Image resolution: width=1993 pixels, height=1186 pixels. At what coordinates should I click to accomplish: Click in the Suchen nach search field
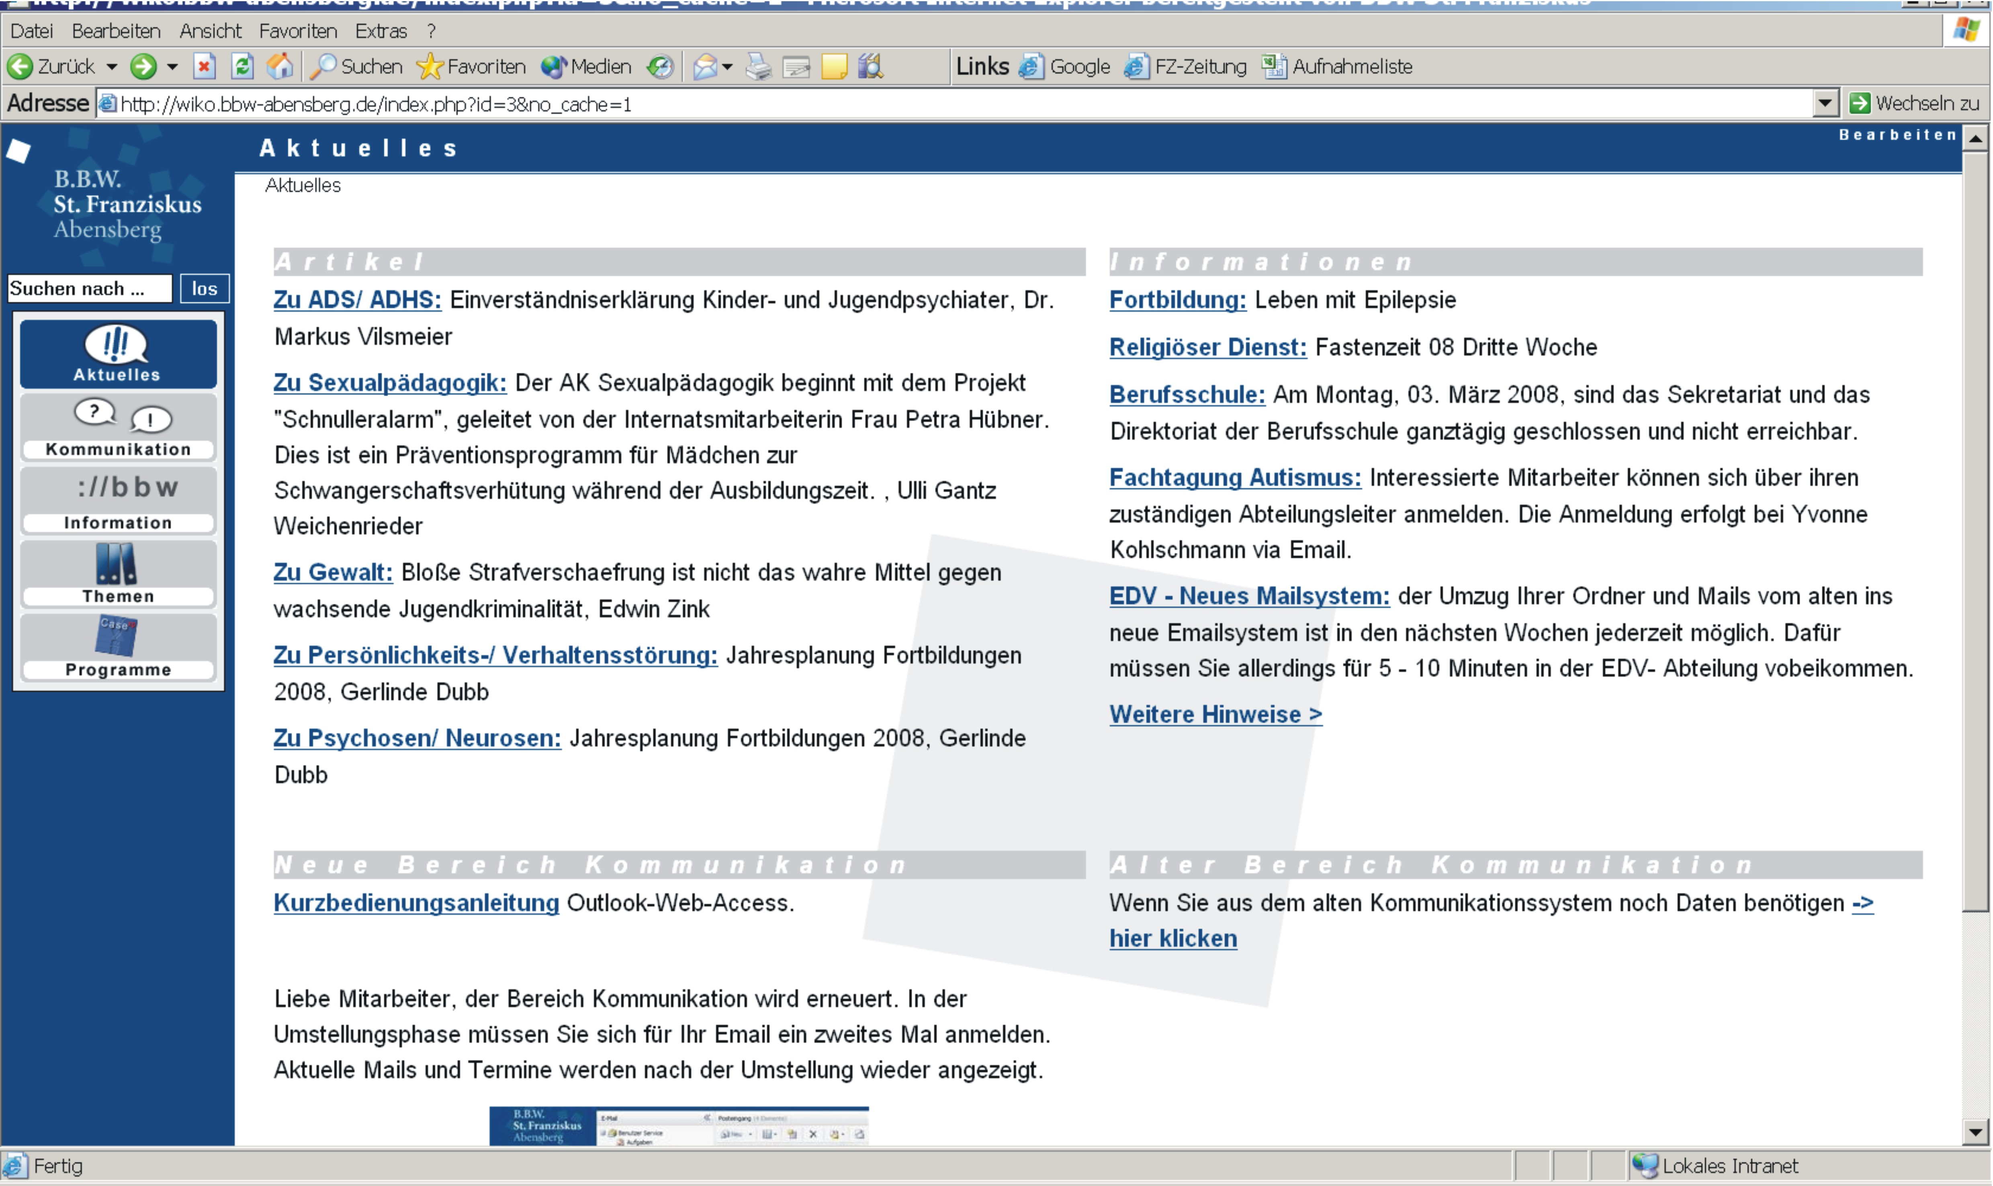point(90,288)
